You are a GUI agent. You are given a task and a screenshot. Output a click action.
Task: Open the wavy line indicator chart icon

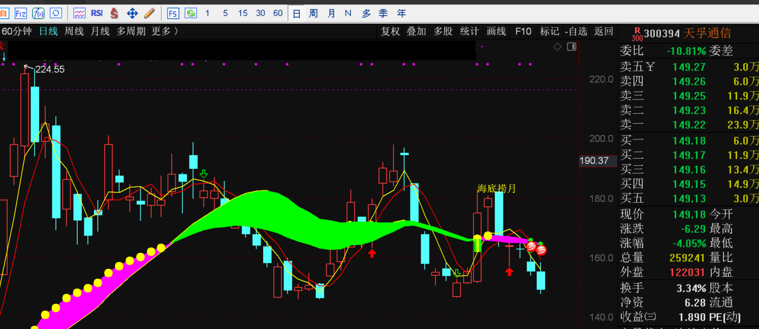tap(79, 13)
